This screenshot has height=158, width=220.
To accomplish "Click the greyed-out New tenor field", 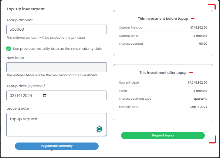I will 56,67.
